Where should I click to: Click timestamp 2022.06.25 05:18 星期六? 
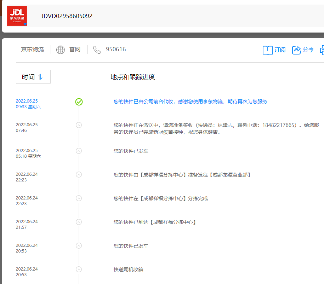(x=28, y=153)
